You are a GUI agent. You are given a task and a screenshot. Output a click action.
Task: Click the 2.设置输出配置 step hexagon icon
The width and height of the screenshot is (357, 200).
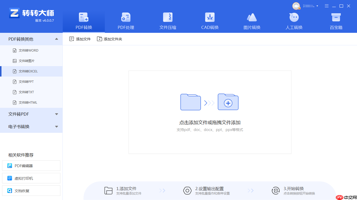187,191
